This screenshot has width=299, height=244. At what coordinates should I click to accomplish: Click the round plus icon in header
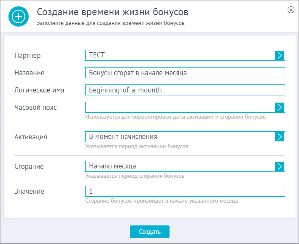point(19,16)
